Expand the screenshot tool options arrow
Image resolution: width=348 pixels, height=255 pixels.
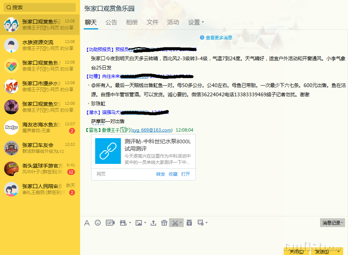pos(181,223)
